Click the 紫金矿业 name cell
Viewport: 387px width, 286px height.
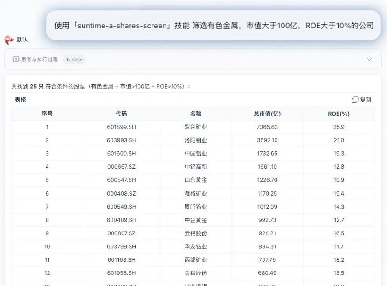click(196, 127)
